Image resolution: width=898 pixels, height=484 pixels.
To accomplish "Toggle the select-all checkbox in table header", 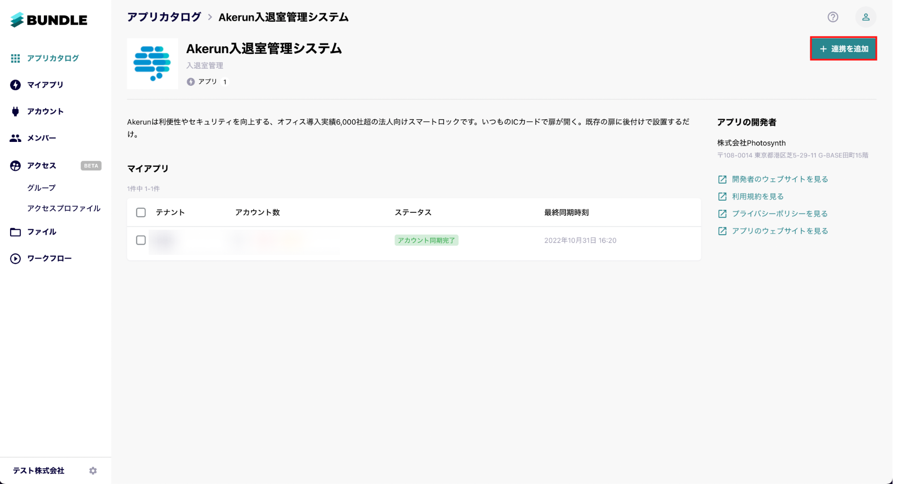I will (141, 212).
